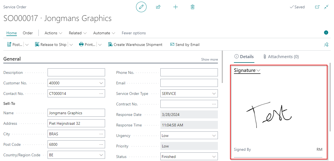Click the trash delete icon
334x161 pixels.
[x=192, y=7]
